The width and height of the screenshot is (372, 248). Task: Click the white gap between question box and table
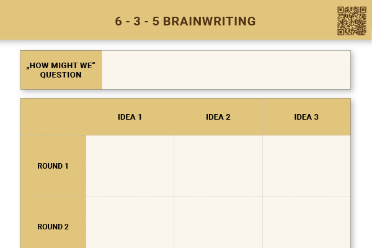coord(185,94)
